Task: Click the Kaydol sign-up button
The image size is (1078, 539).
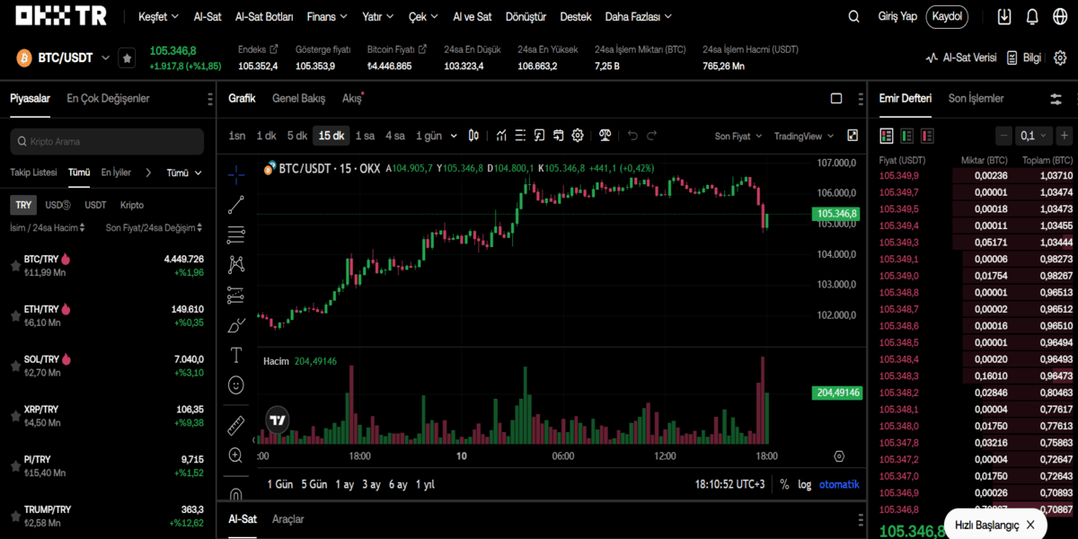Action: tap(947, 17)
